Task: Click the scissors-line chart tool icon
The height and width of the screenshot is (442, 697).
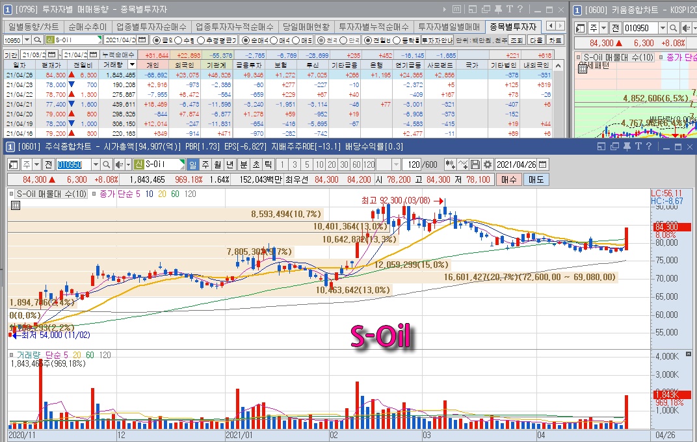Action: [x=463, y=165]
